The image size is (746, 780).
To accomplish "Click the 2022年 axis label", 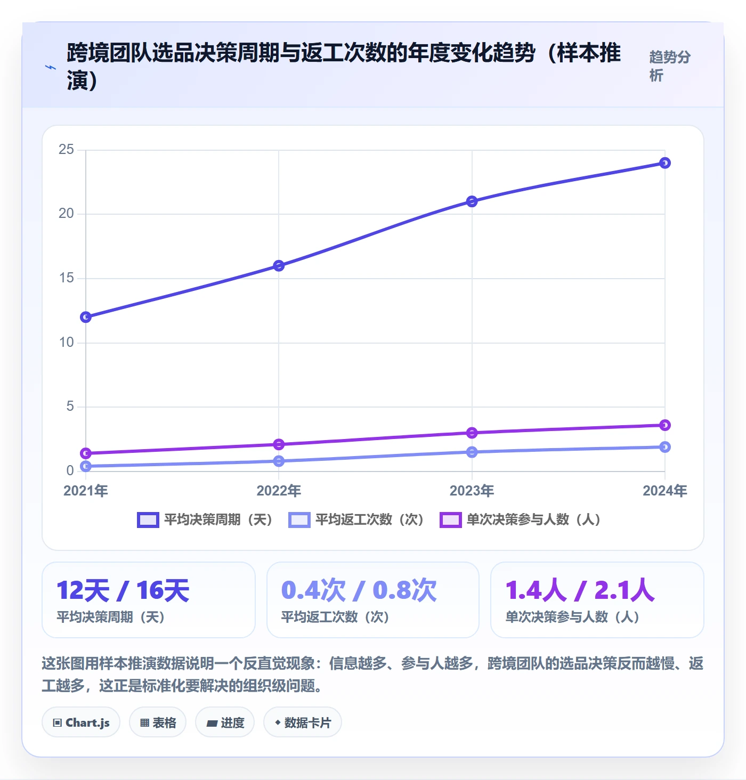I will [x=279, y=491].
